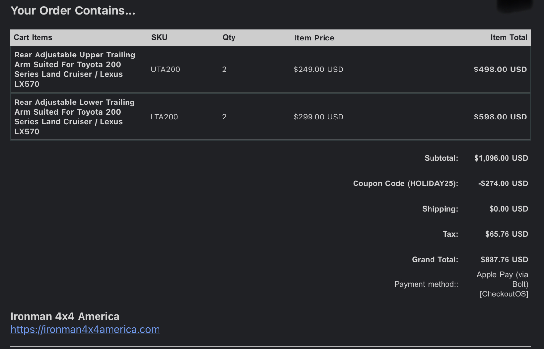Image resolution: width=544 pixels, height=349 pixels.
Task: Open the ironman4x4america.com link
Action: (85, 329)
